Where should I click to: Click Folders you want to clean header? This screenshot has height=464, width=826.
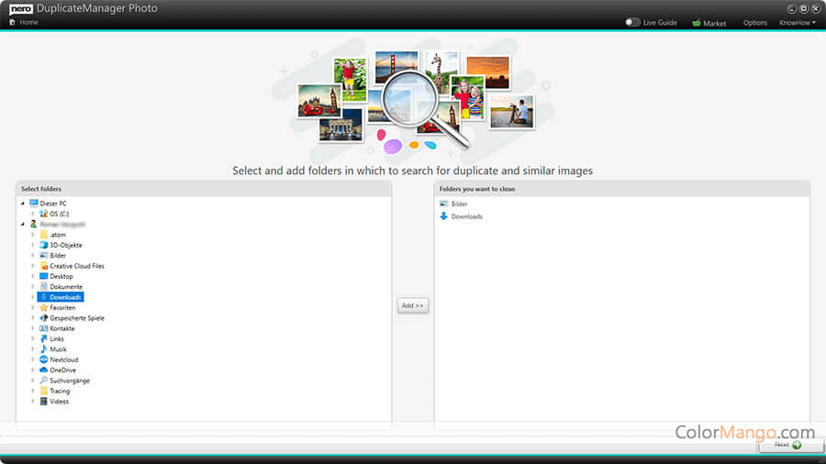(622, 189)
